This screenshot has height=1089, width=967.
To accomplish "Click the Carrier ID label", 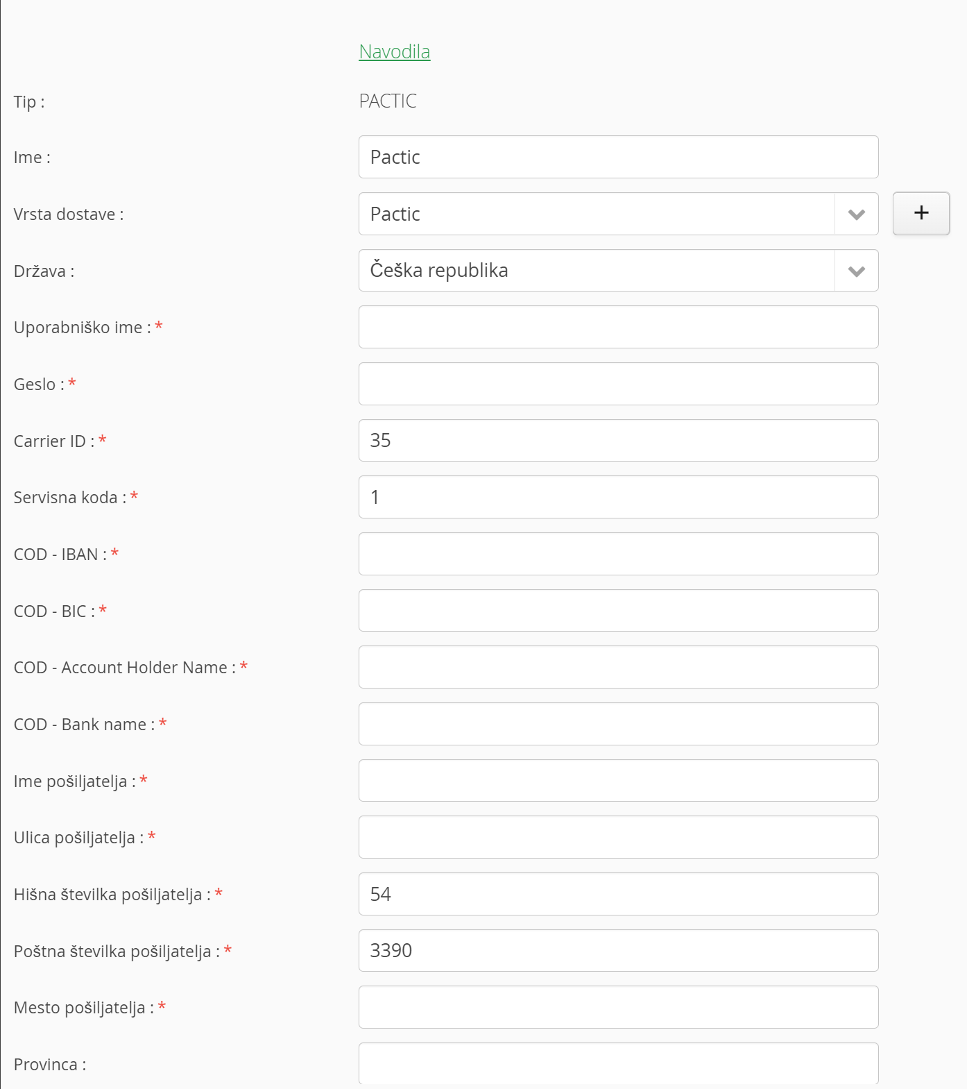I will click(x=54, y=441).
